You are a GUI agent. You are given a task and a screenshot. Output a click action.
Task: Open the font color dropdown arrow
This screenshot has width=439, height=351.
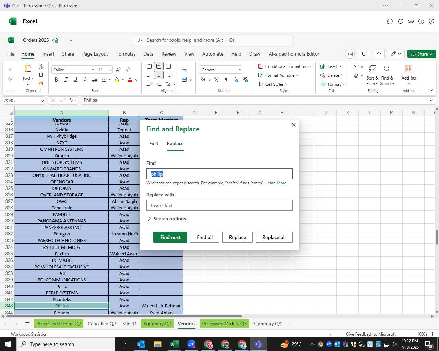point(136,80)
